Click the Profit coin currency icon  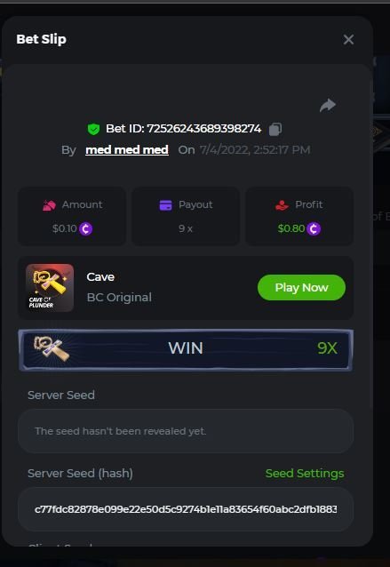coord(314,228)
